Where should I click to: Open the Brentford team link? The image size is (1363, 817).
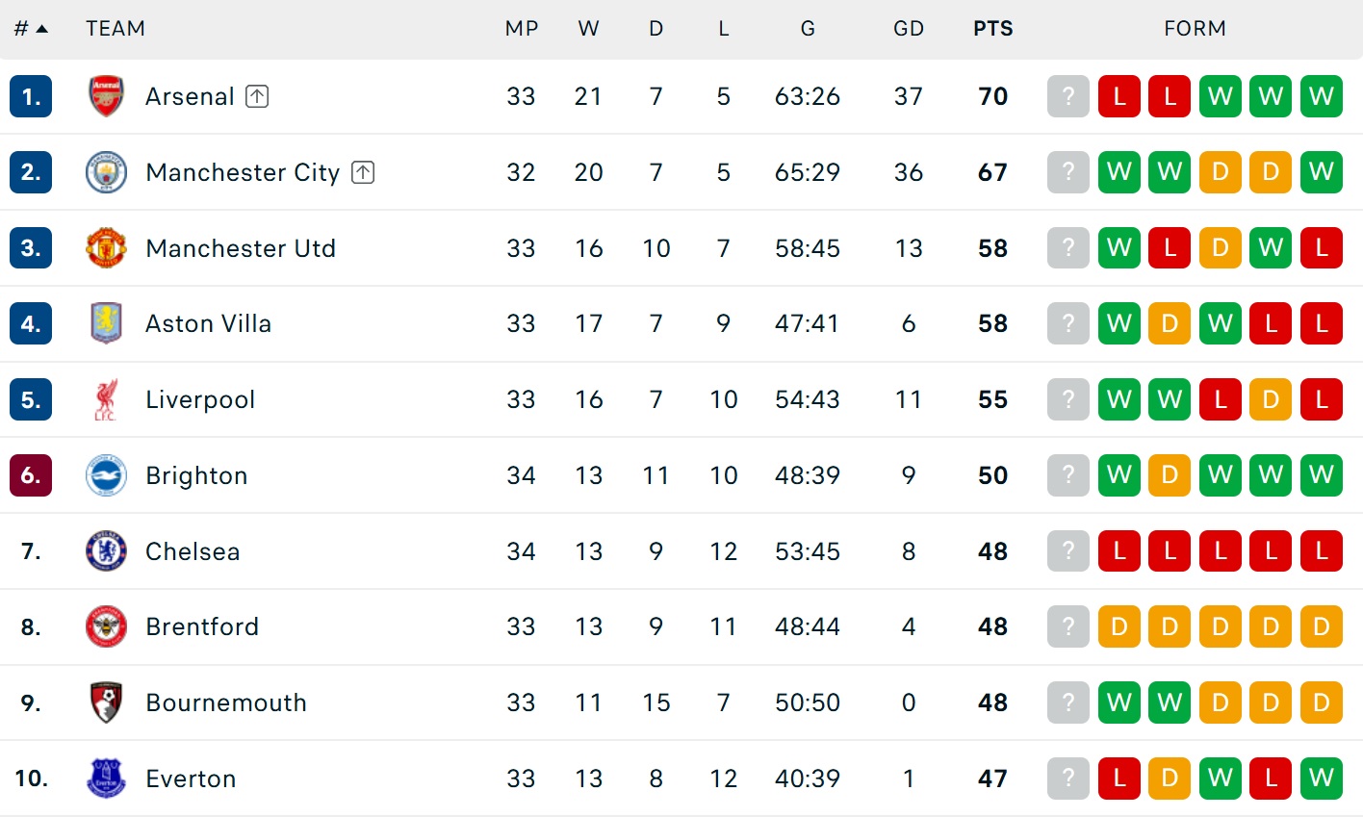[x=202, y=627]
